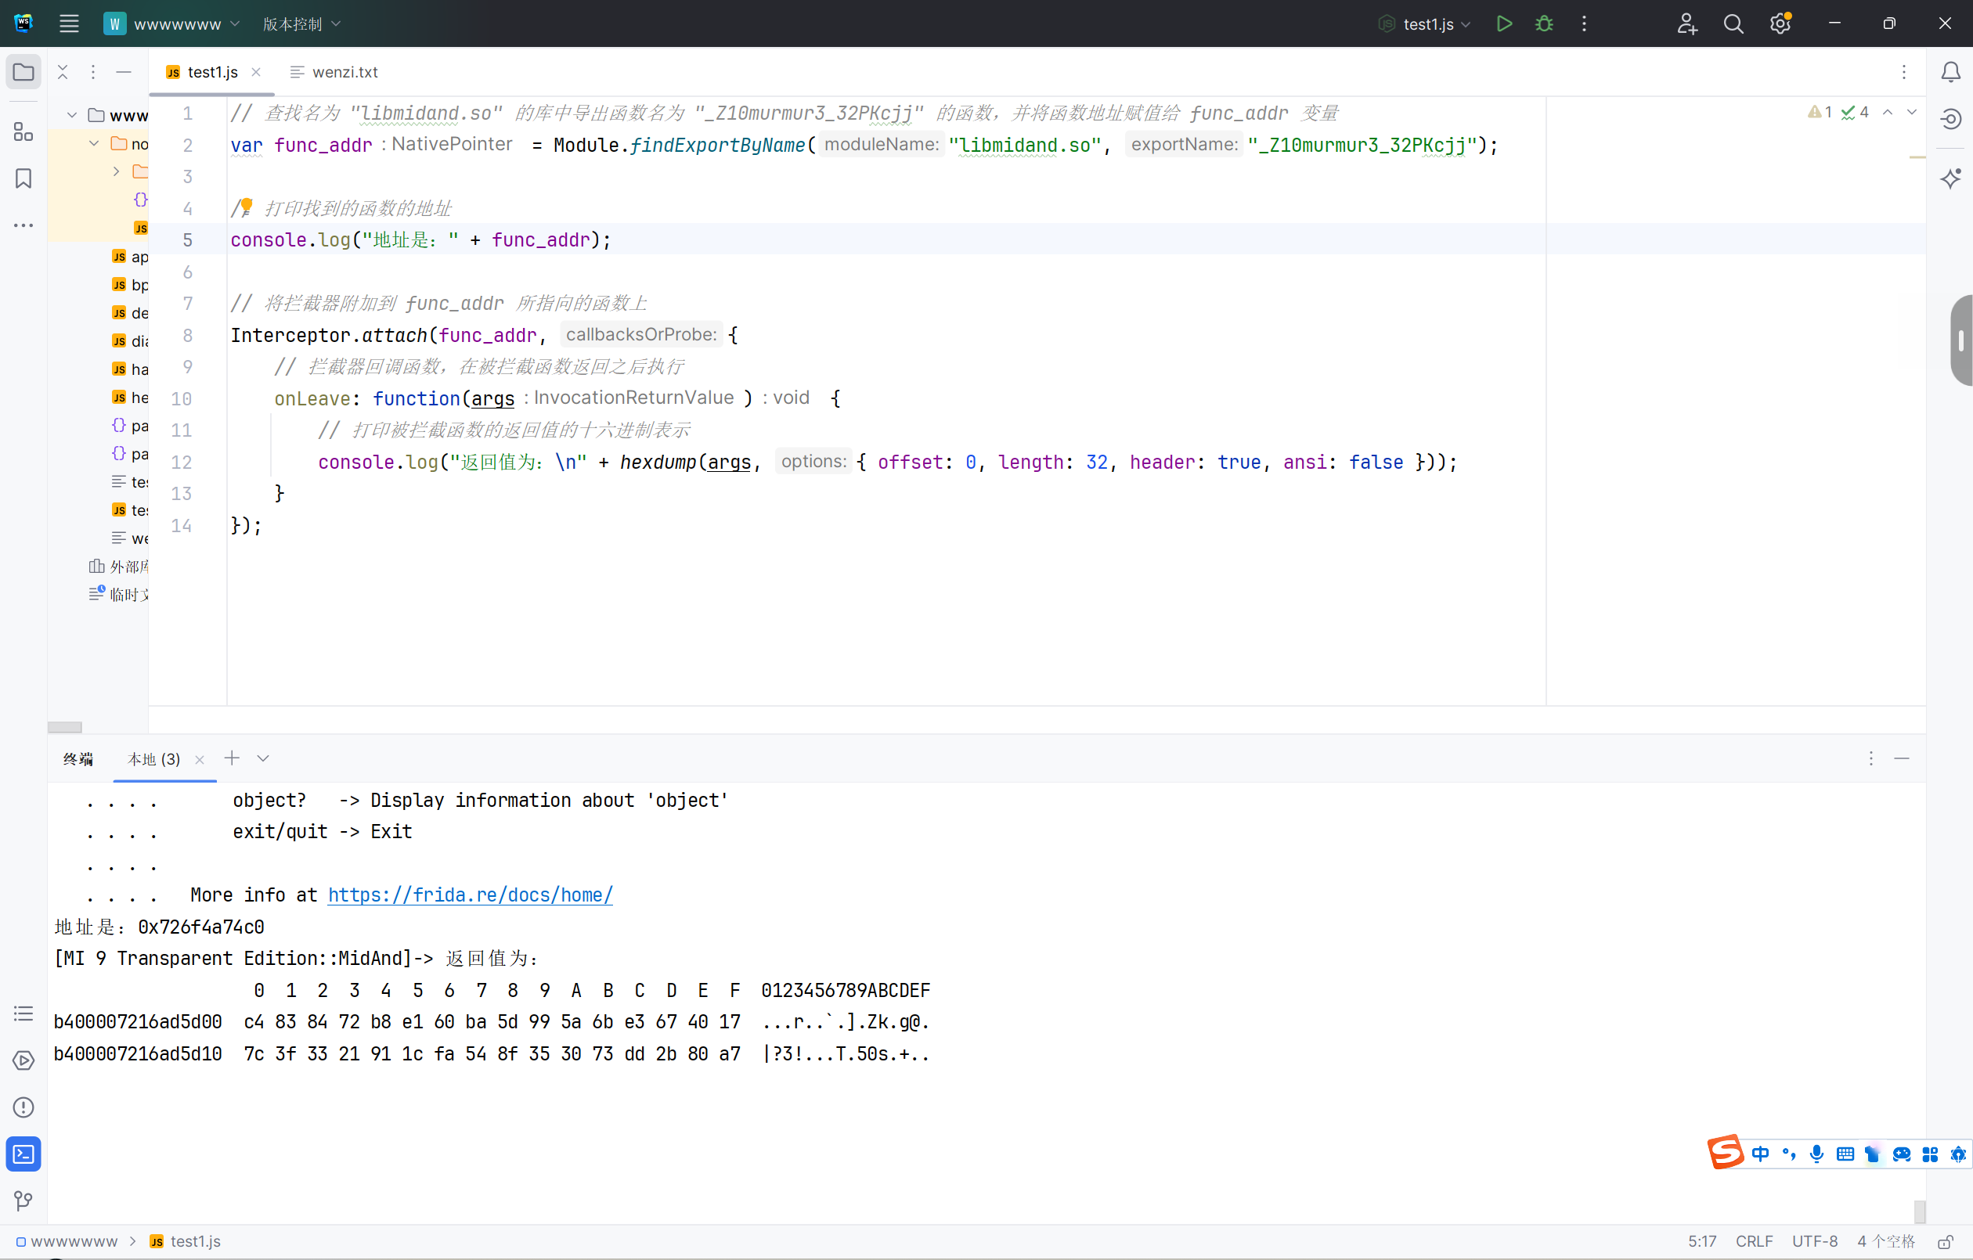Switch to the wenzi.txt editor tab
Viewport: 1973px width, 1260px height.
pos(334,72)
